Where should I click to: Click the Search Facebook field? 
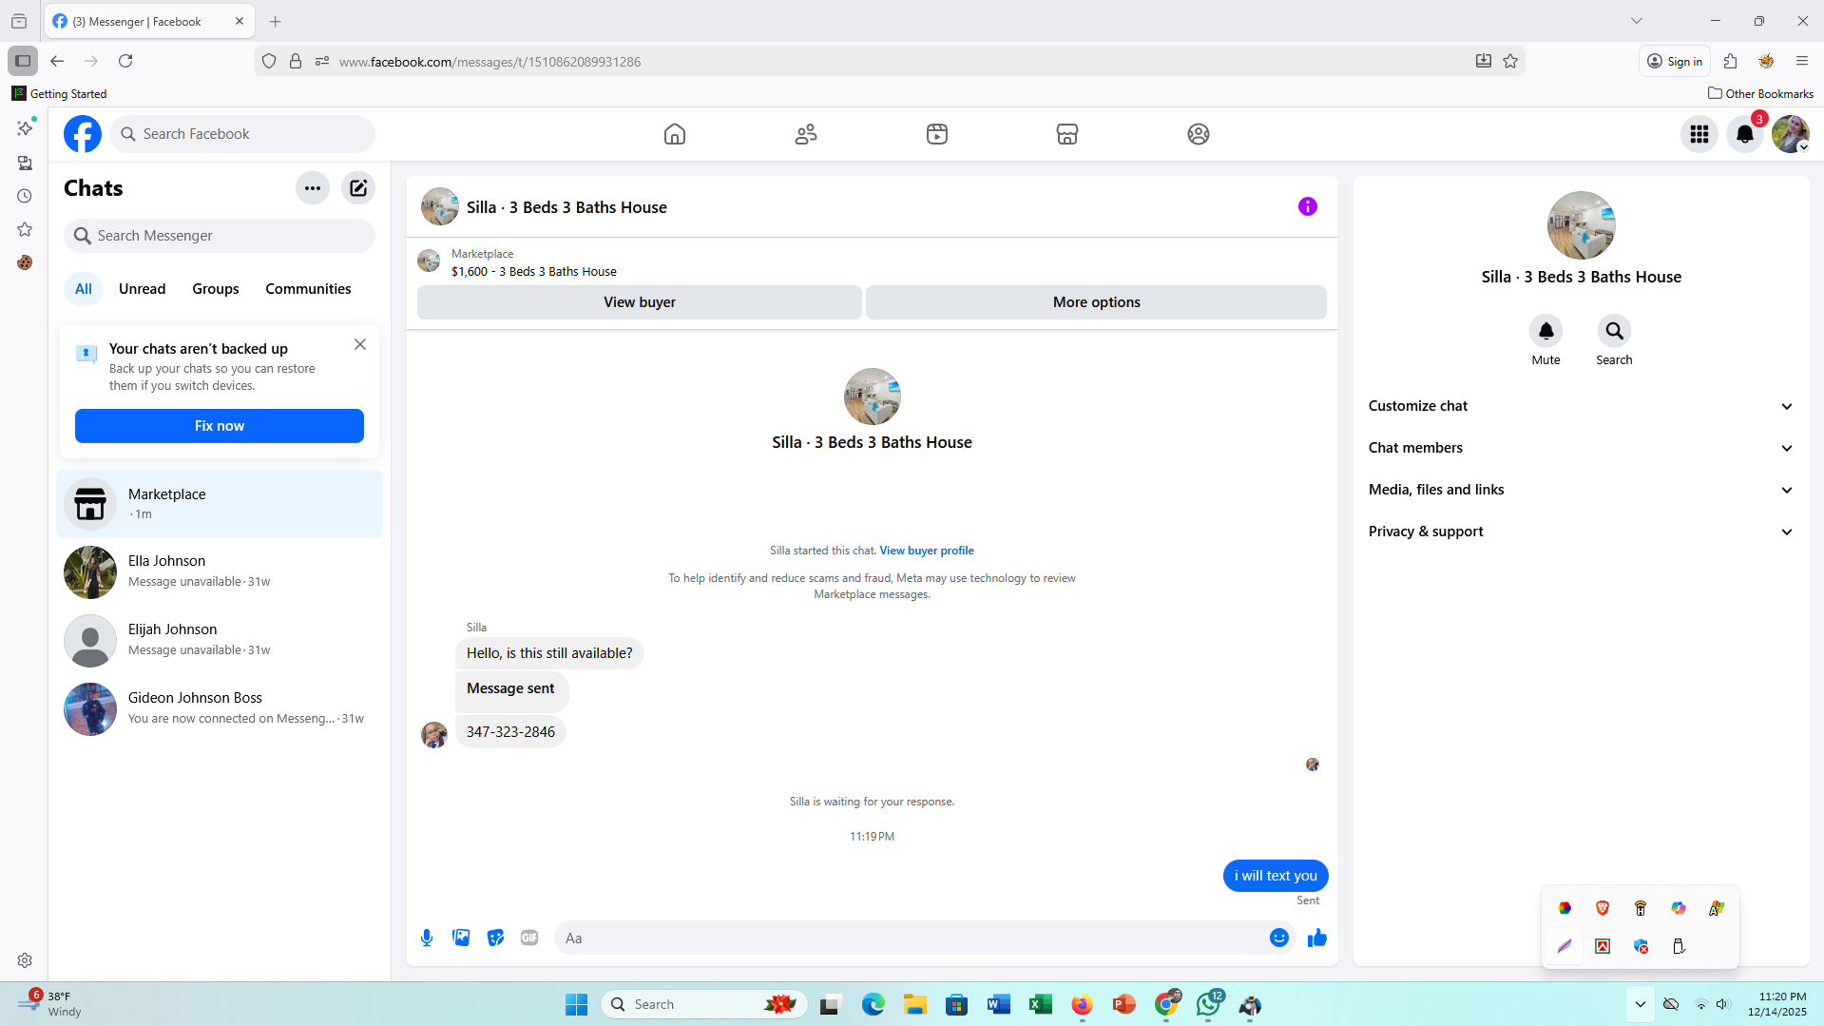[242, 134]
